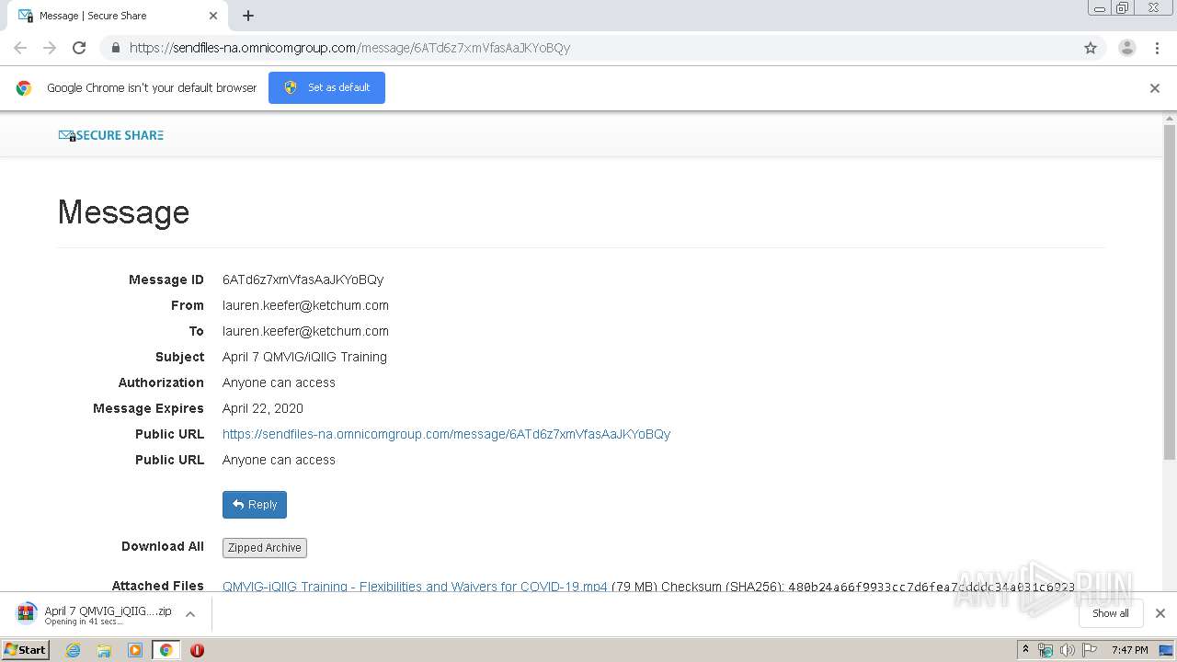
Task: Click the browser Back arrow
Action: coord(20,48)
